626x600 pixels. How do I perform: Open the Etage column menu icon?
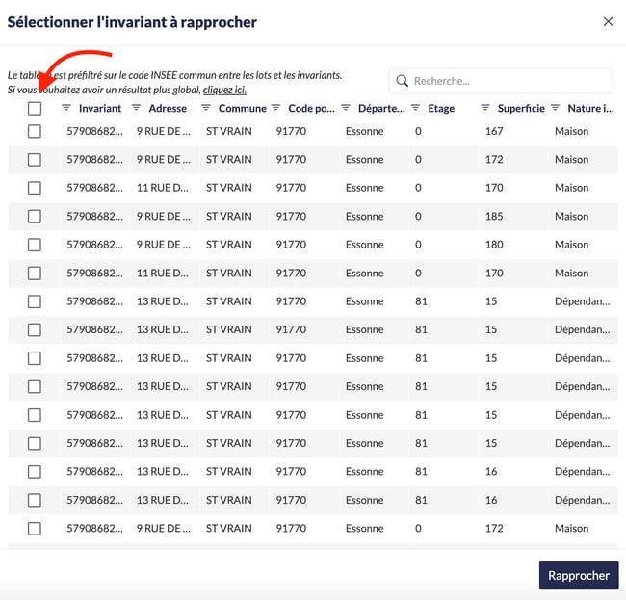(x=416, y=108)
